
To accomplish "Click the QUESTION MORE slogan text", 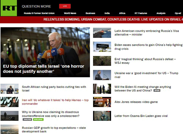I will pos(36,6).
